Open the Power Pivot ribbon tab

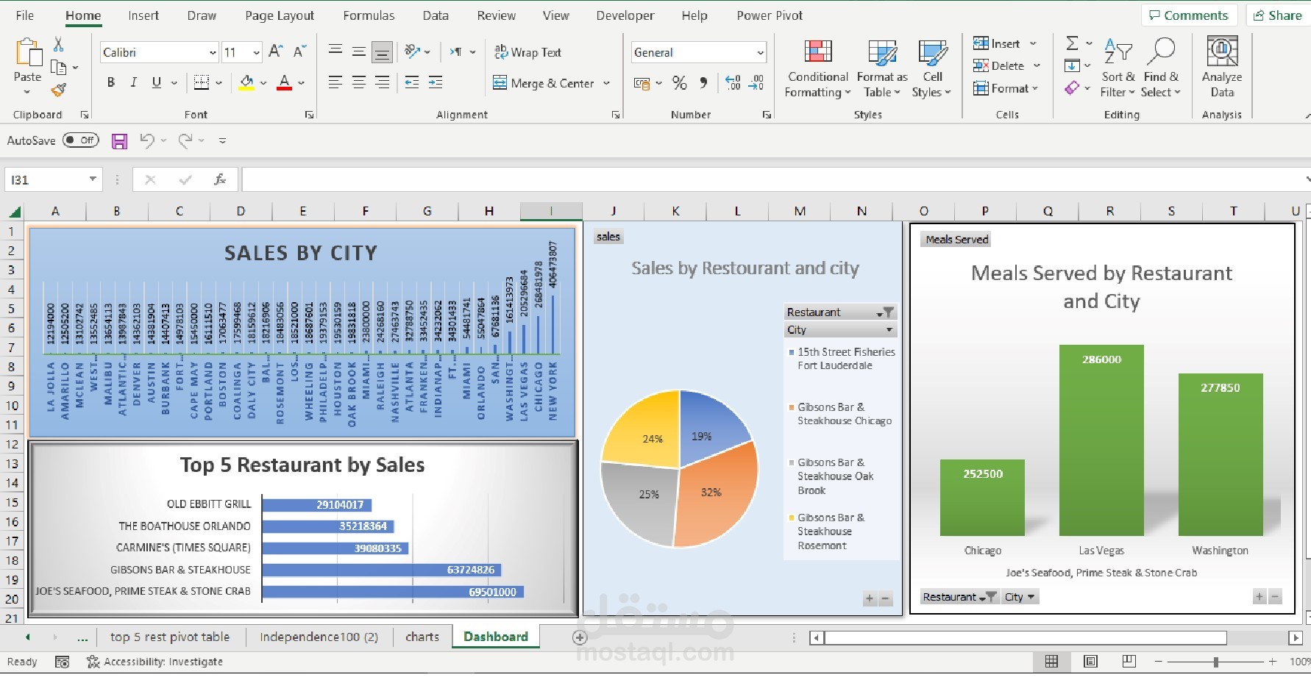click(769, 15)
